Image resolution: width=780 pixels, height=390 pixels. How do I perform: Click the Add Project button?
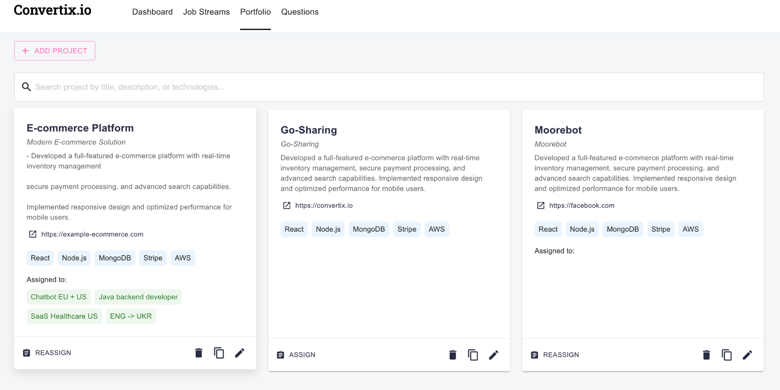(54, 50)
